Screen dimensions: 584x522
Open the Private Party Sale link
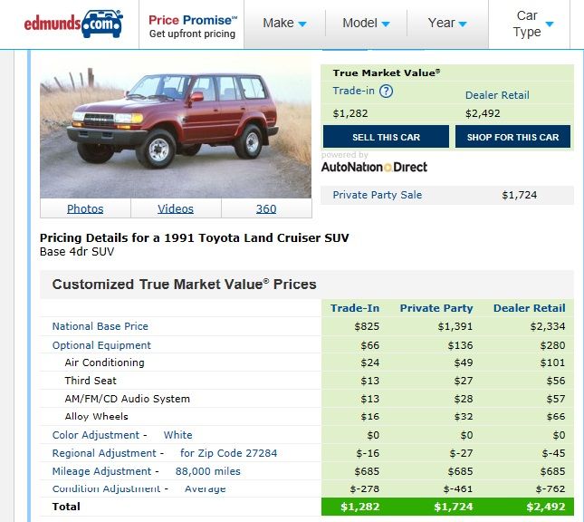(x=377, y=195)
